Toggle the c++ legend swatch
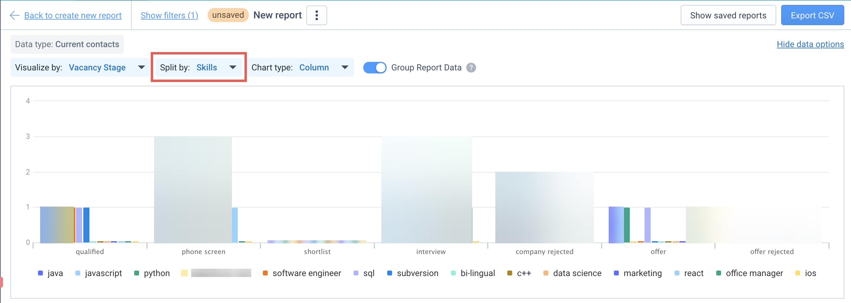The image size is (851, 303). point(509,273)
